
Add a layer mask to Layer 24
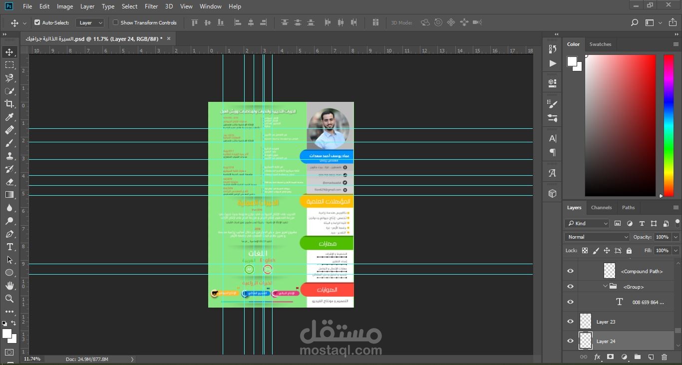click(610, 357)
